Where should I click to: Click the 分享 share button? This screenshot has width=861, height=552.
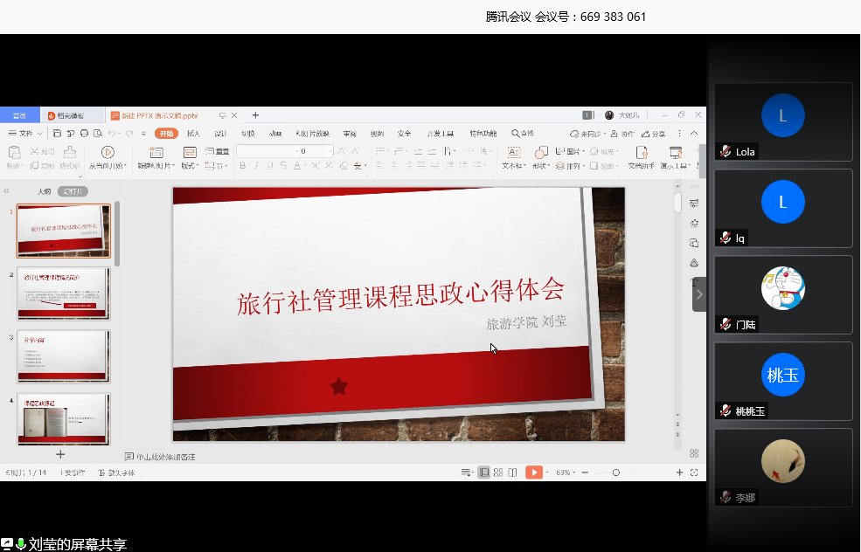click(x=655, y=134)
